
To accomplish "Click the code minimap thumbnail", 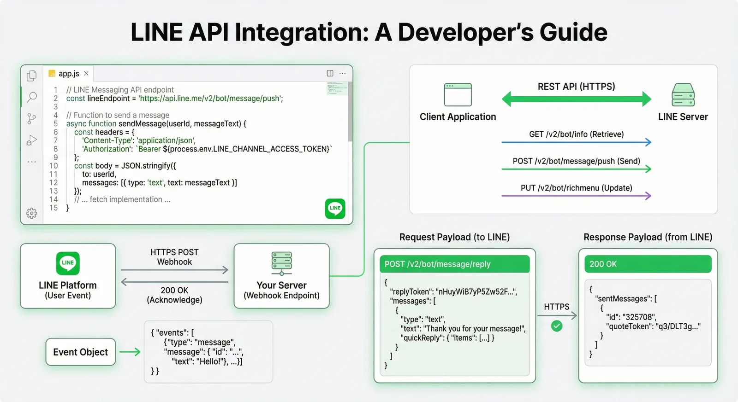I will [337, 89].
